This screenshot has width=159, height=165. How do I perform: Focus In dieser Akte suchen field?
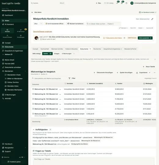(x=103, y=24)
